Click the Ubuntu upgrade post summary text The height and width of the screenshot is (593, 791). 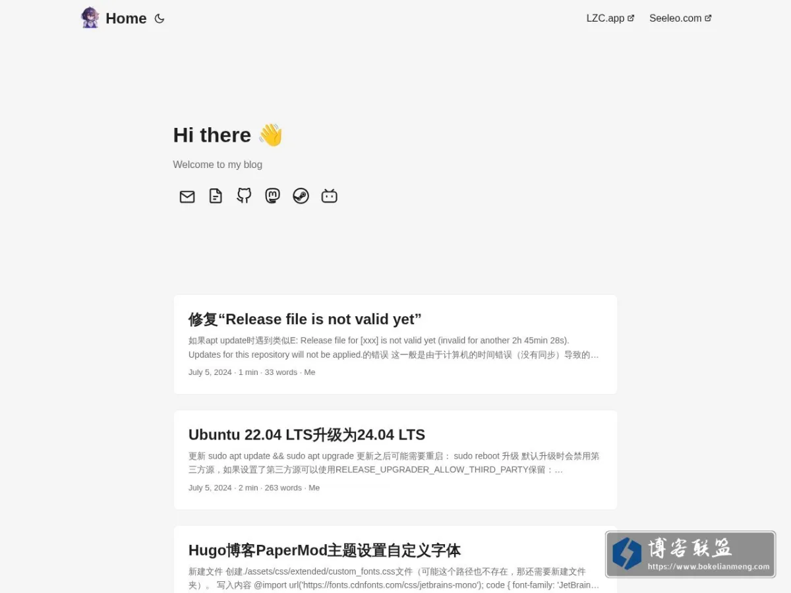(394, 463)
